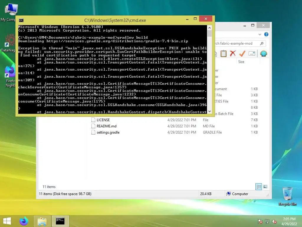Click the README.md file icon
The width and height of the screenshot is (302, 227).
(93, 126)
